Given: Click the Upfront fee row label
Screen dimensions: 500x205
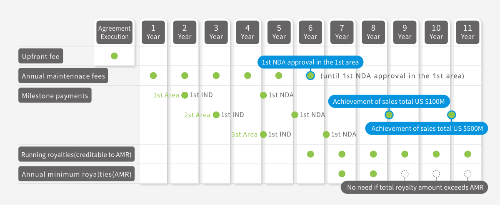Looking at the screenshot, I should click(x=41, y=56).
